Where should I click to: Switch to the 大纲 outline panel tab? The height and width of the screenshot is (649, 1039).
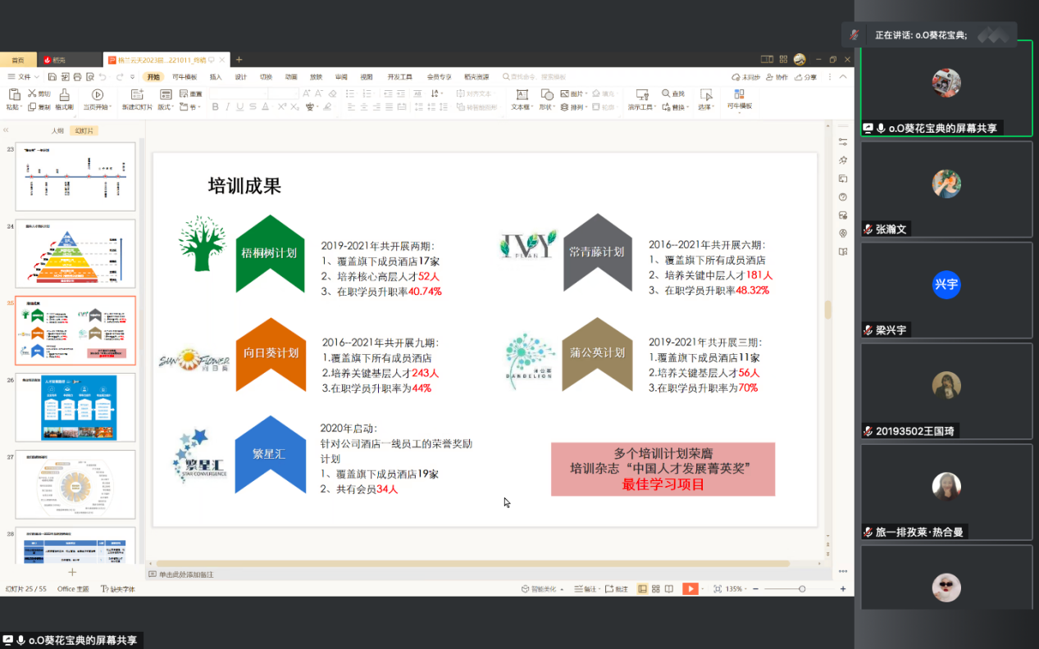(x=57, y=130)
